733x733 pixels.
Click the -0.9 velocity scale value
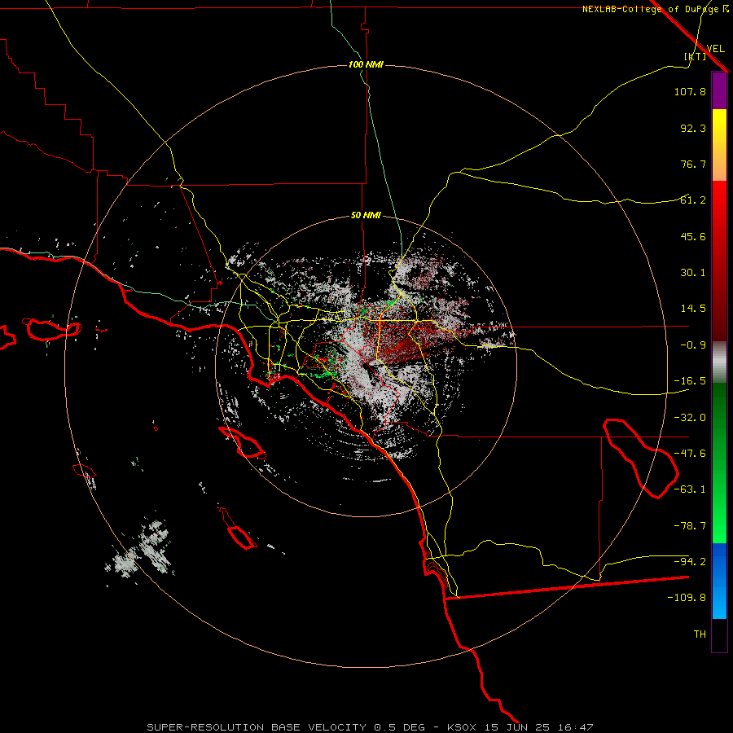coord(693,345)
